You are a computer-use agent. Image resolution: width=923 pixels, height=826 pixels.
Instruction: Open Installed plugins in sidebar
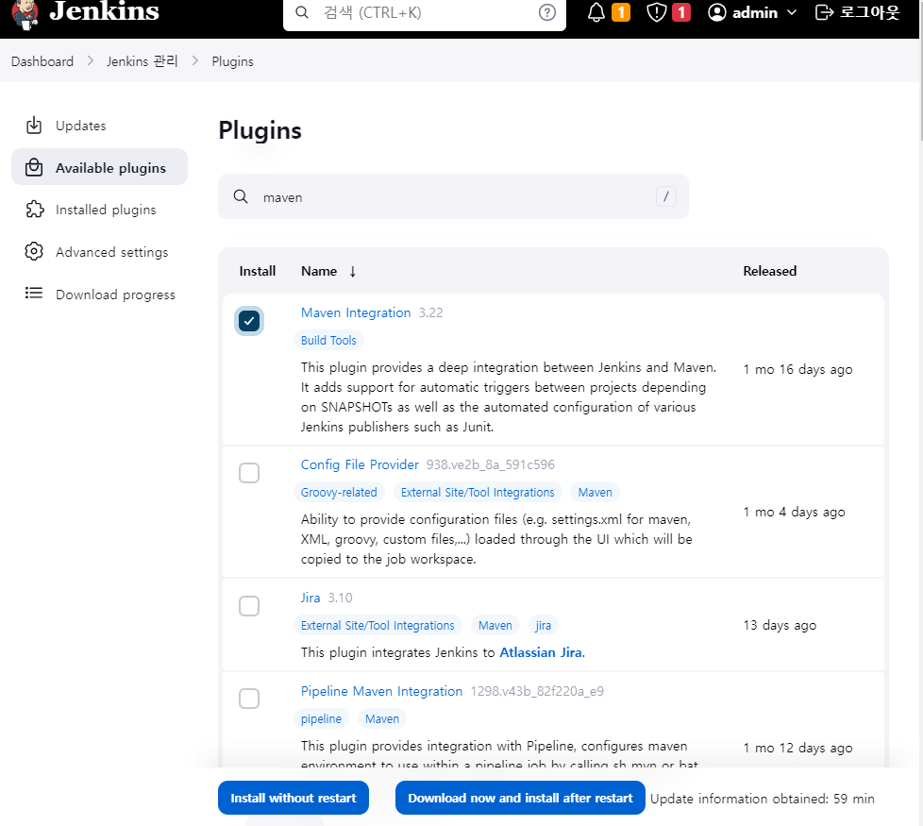coord(99,210)
